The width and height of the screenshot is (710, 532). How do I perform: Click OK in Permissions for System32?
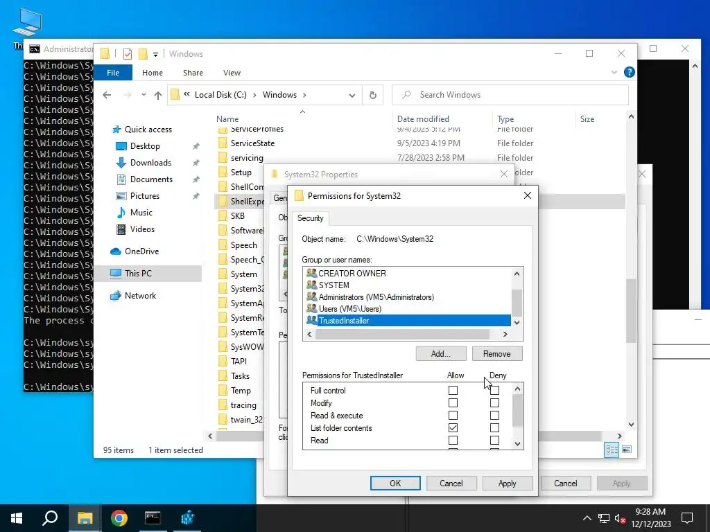tap(395, 483)
